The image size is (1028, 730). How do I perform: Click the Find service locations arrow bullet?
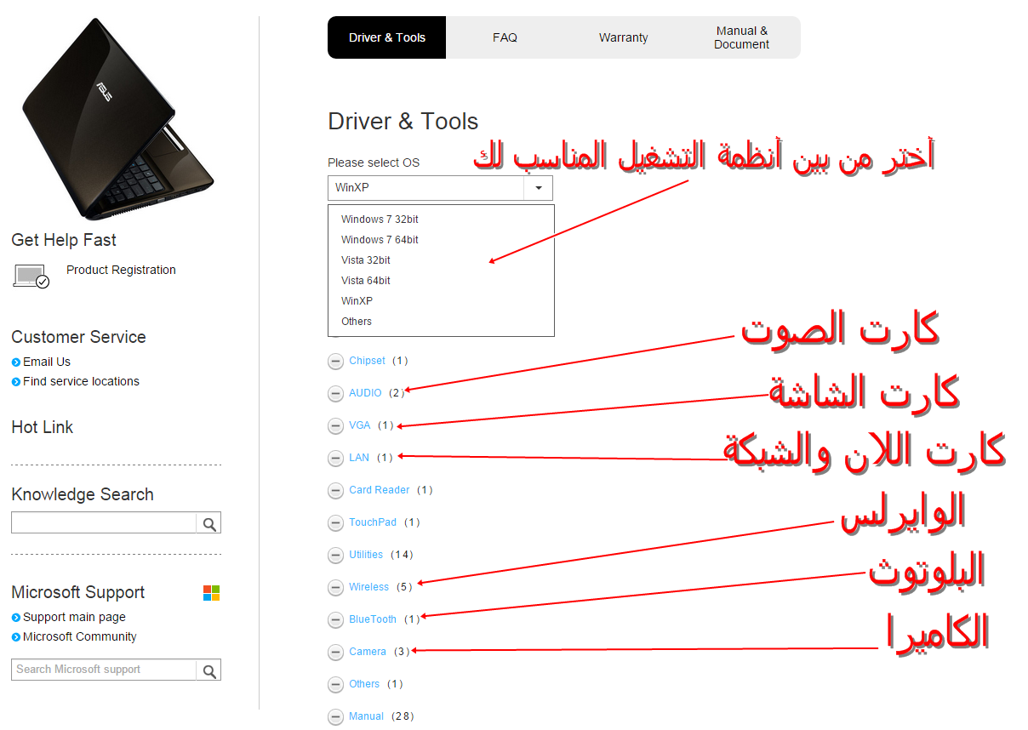(x=16, y=382)
